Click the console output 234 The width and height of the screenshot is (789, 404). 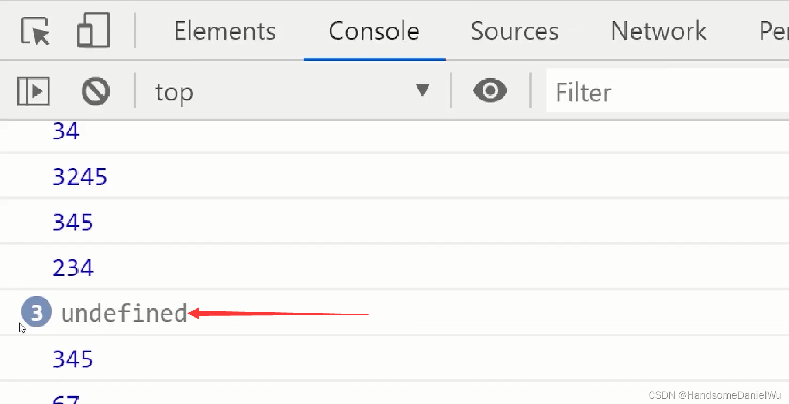click(73, 267)
